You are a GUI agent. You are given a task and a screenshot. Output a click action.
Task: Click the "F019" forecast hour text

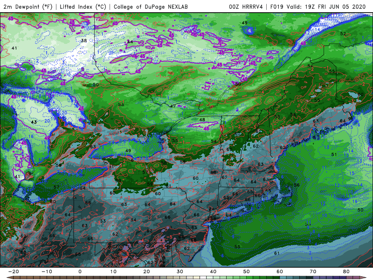276,7
